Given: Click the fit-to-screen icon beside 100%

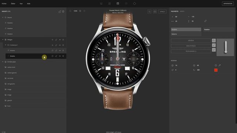Looking at the screenshot, I should (80, 11).
